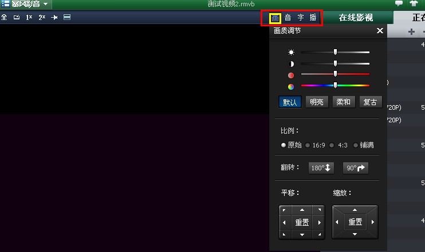
Task: Rotate the video 90° clockwise
Action: 356,168
